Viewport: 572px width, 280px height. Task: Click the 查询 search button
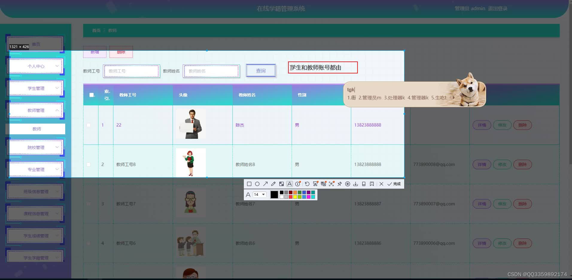tap(261, 71)
